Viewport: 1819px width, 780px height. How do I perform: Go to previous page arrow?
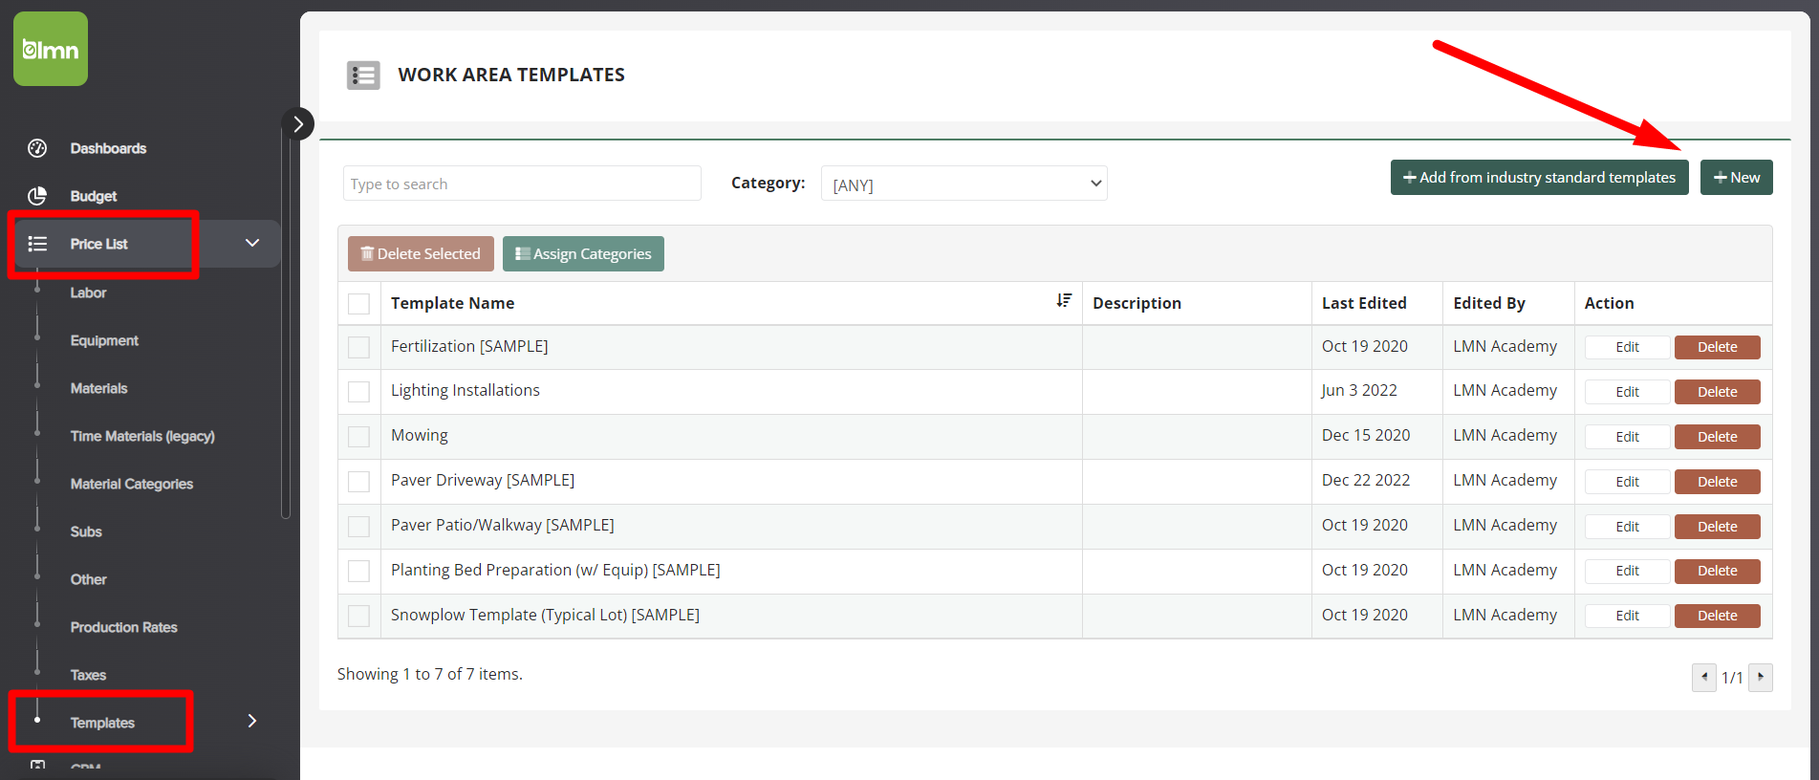[1703, 677]
